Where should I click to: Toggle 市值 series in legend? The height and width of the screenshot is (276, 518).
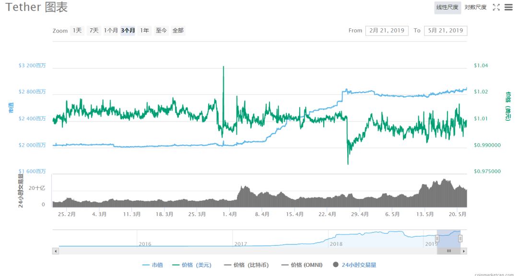point(153,265)
